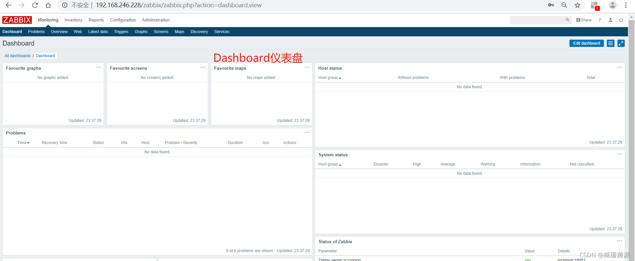Viewport: 635px width, 261px height.
Task: Open Zabbix Share link
Action: pyautogui.click(x=584, y=20)
